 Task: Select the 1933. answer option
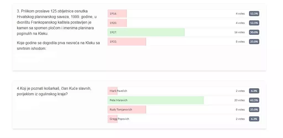(184, 42)
